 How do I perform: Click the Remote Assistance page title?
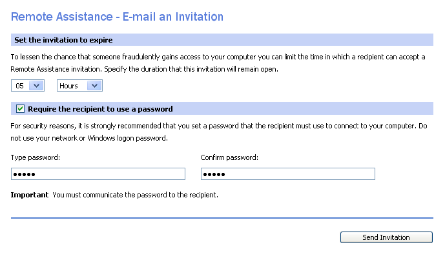(118, 15)
